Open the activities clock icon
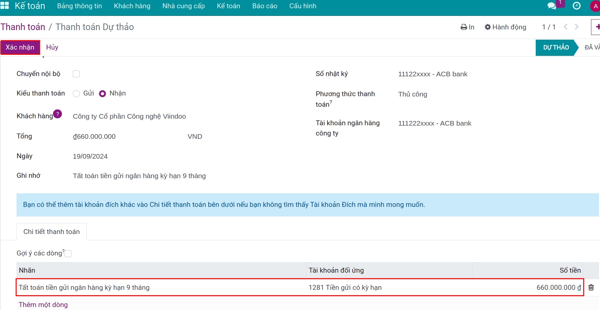This screenshot has height=310, width=600. pos(576,6)
